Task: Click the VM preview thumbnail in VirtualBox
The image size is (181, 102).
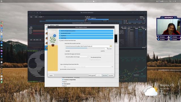Action: point(116,39)
